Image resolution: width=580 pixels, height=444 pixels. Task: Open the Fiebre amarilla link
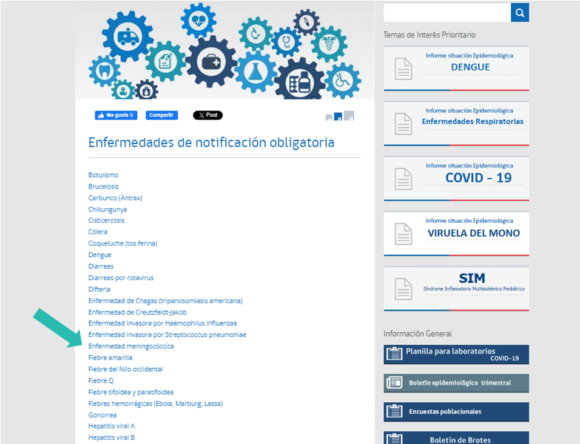[x=110, y=357]
